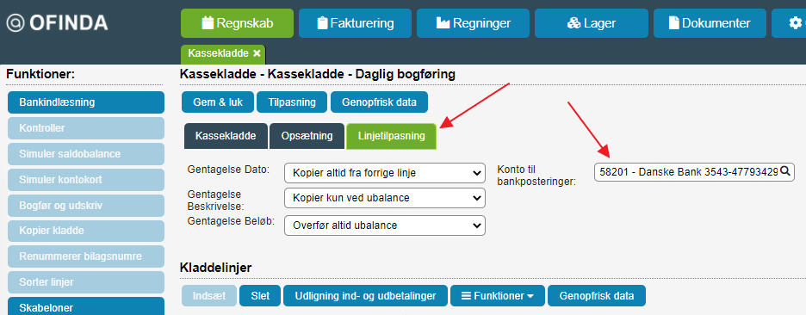This screenshot has height=315, width=806.
Task: Expand Gentagelse Beskrivelse dropdown
Action: [x=385, y=198]
